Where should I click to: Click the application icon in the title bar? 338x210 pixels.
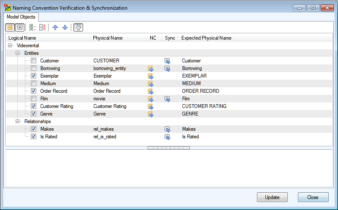pos(8,8)
